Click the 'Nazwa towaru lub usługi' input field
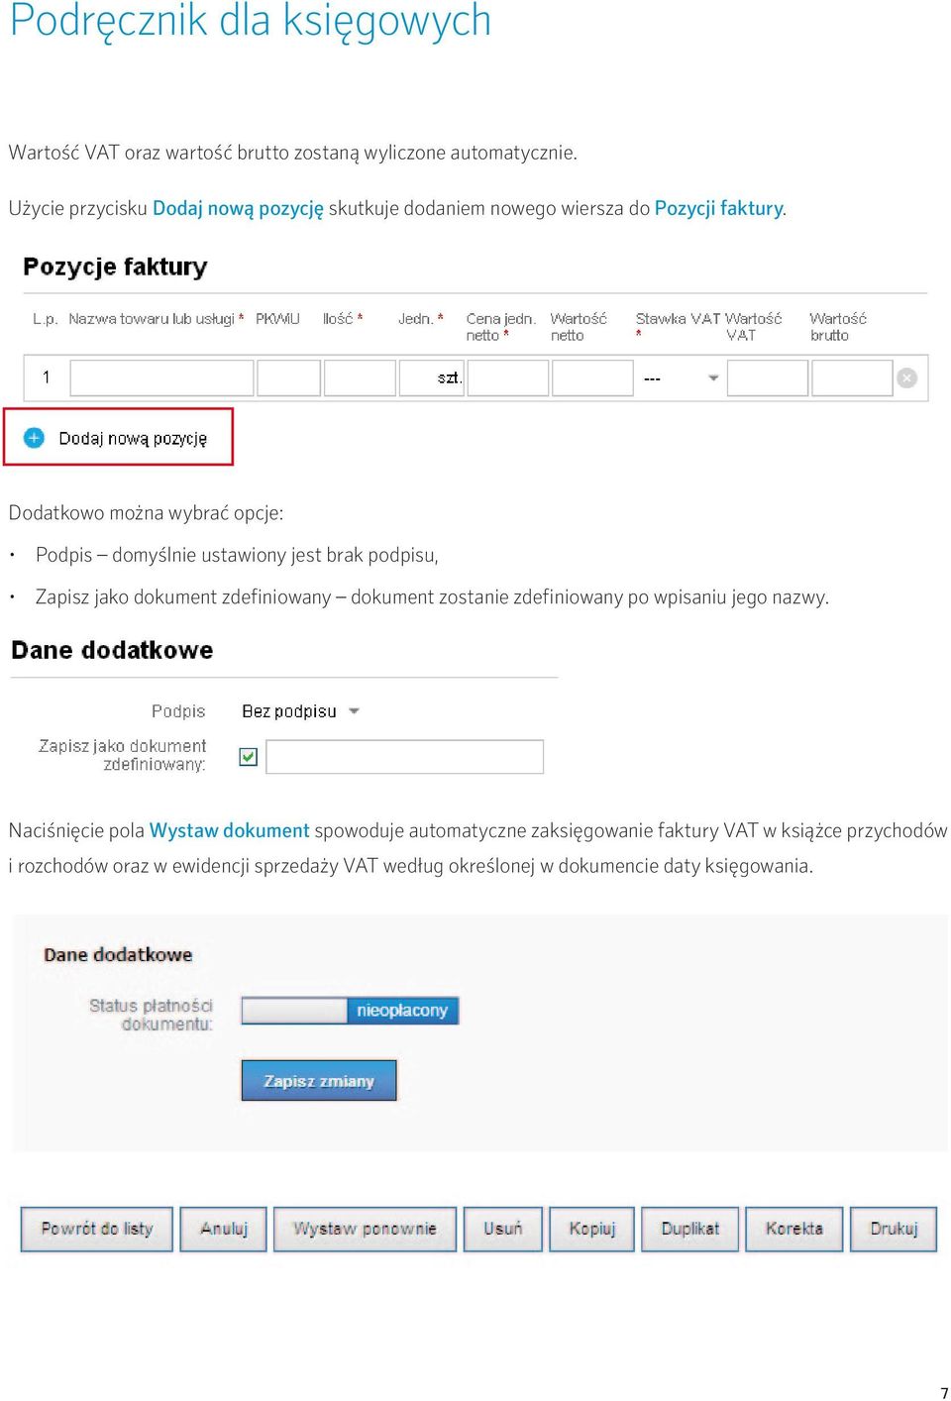 (162, 378)
